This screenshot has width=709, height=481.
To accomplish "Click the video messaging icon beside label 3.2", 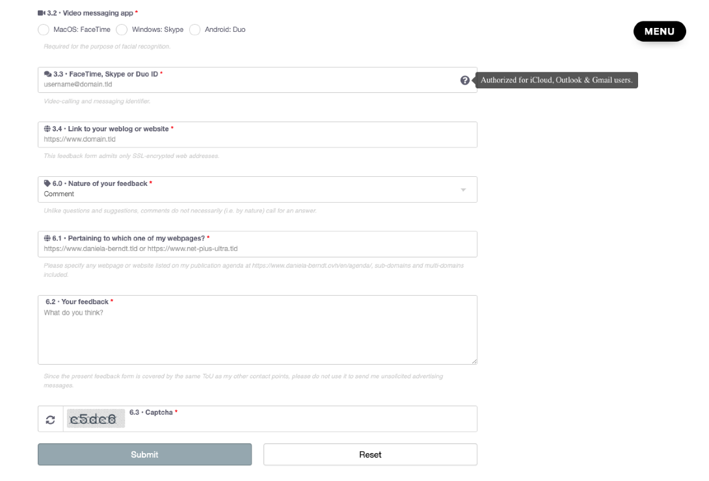I will click(x=41, y=12).
